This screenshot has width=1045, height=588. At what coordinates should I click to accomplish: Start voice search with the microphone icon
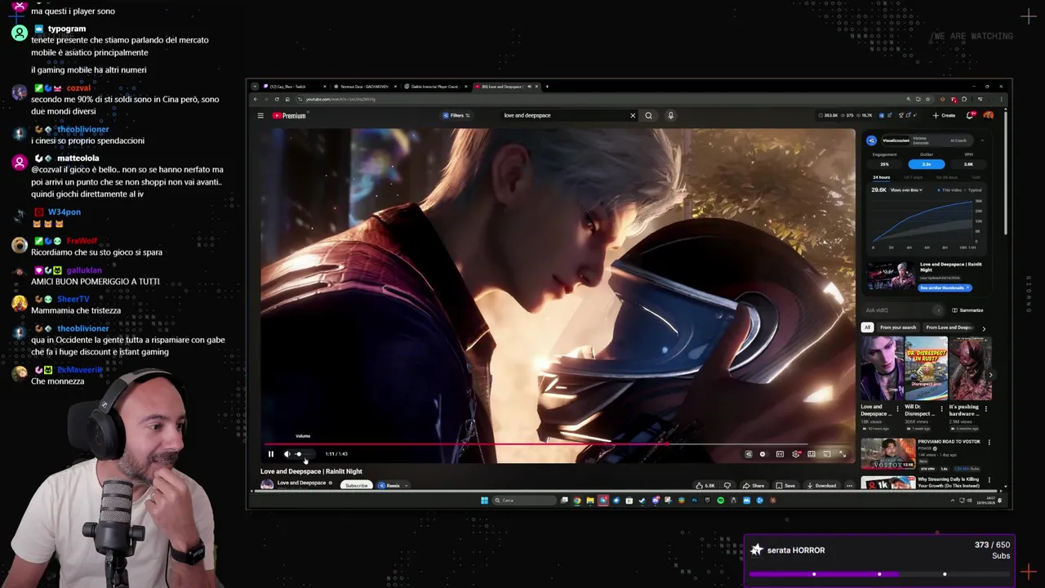coord(671,115)
